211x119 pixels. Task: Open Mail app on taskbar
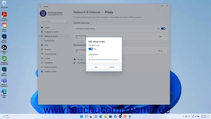coord(115,116)
